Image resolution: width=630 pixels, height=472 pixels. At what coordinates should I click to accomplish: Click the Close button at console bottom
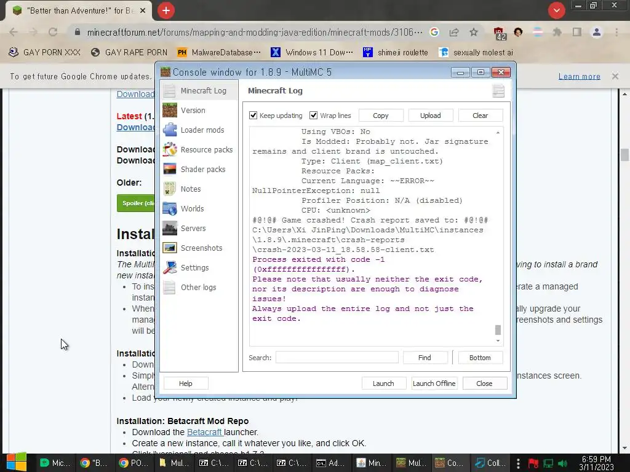click(x=484, y=383)
